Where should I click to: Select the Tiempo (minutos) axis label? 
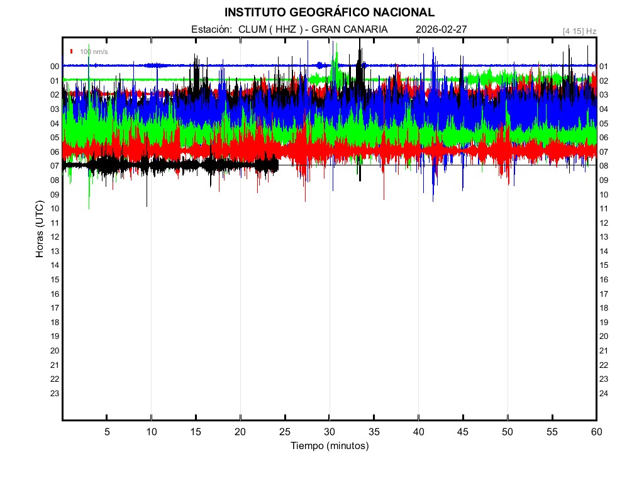point(329,446)
